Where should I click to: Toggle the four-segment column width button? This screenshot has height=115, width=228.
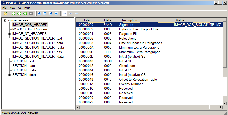pos(65,13)
